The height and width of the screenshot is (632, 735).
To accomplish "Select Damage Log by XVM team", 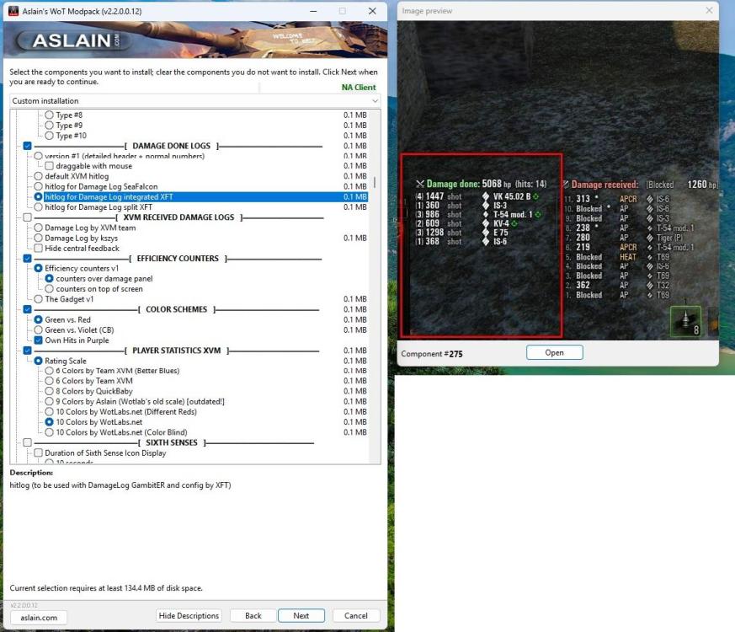I will [39, 228].
